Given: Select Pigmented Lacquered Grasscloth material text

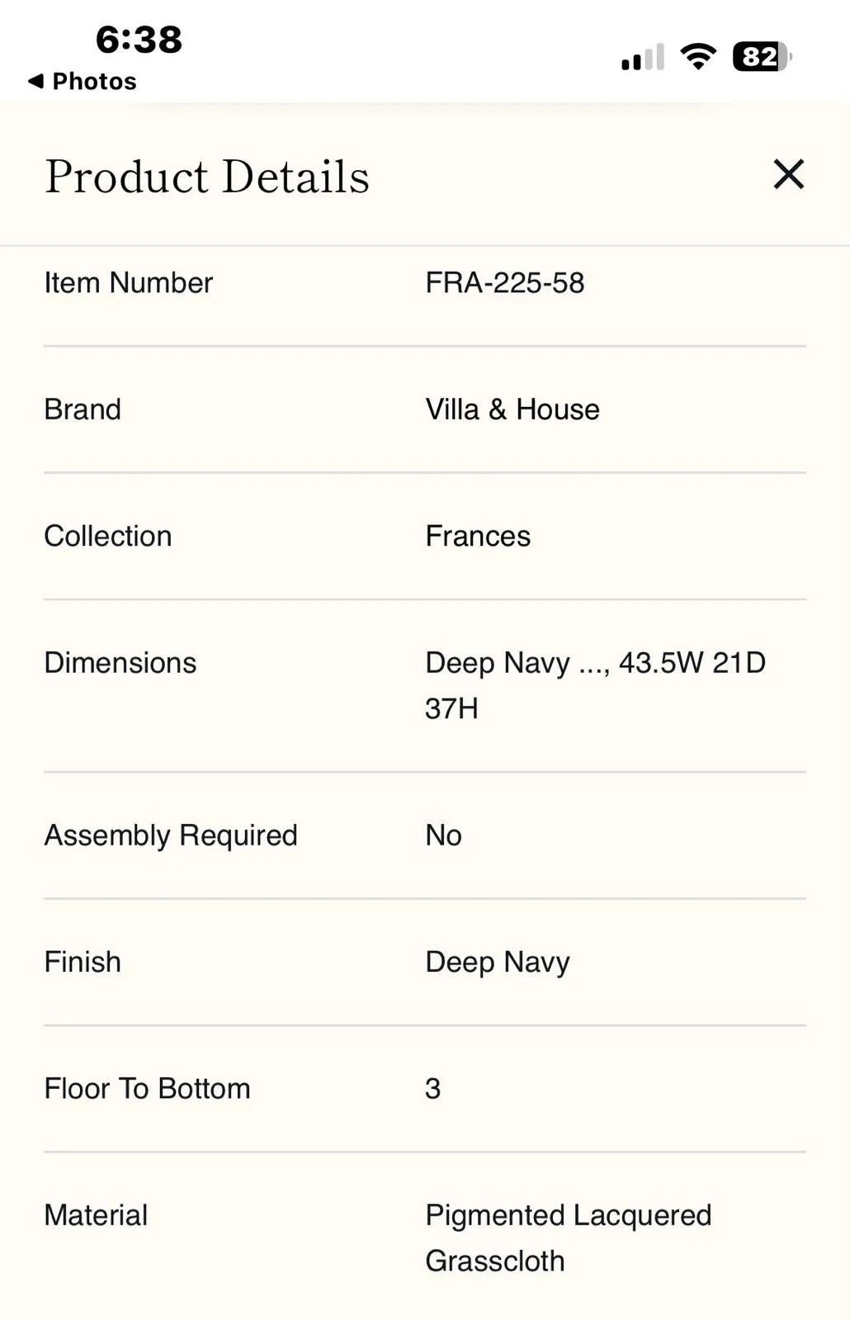Looking at the screenshot, I should pyautogui.click(x=569, y=1238).
